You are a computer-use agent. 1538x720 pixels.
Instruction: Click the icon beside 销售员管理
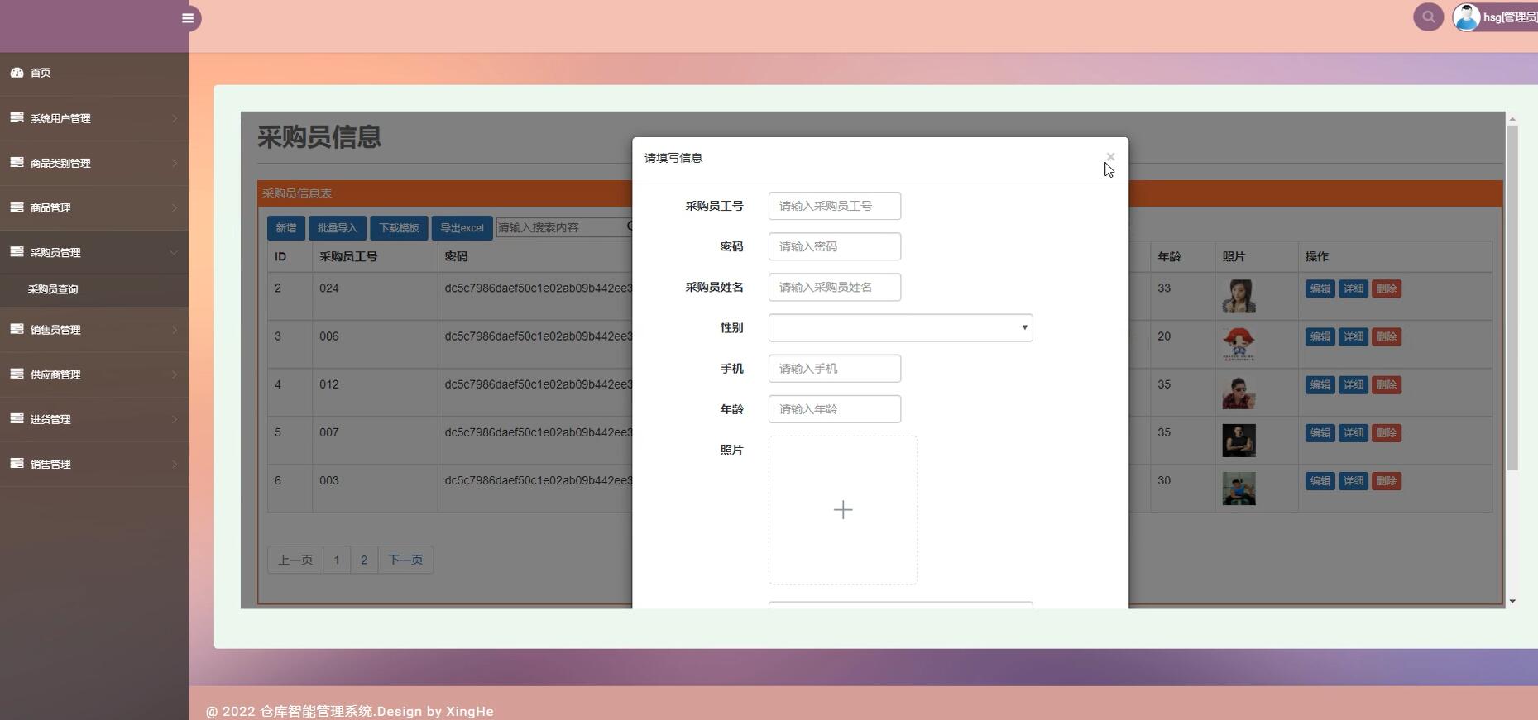pos(17,329)
